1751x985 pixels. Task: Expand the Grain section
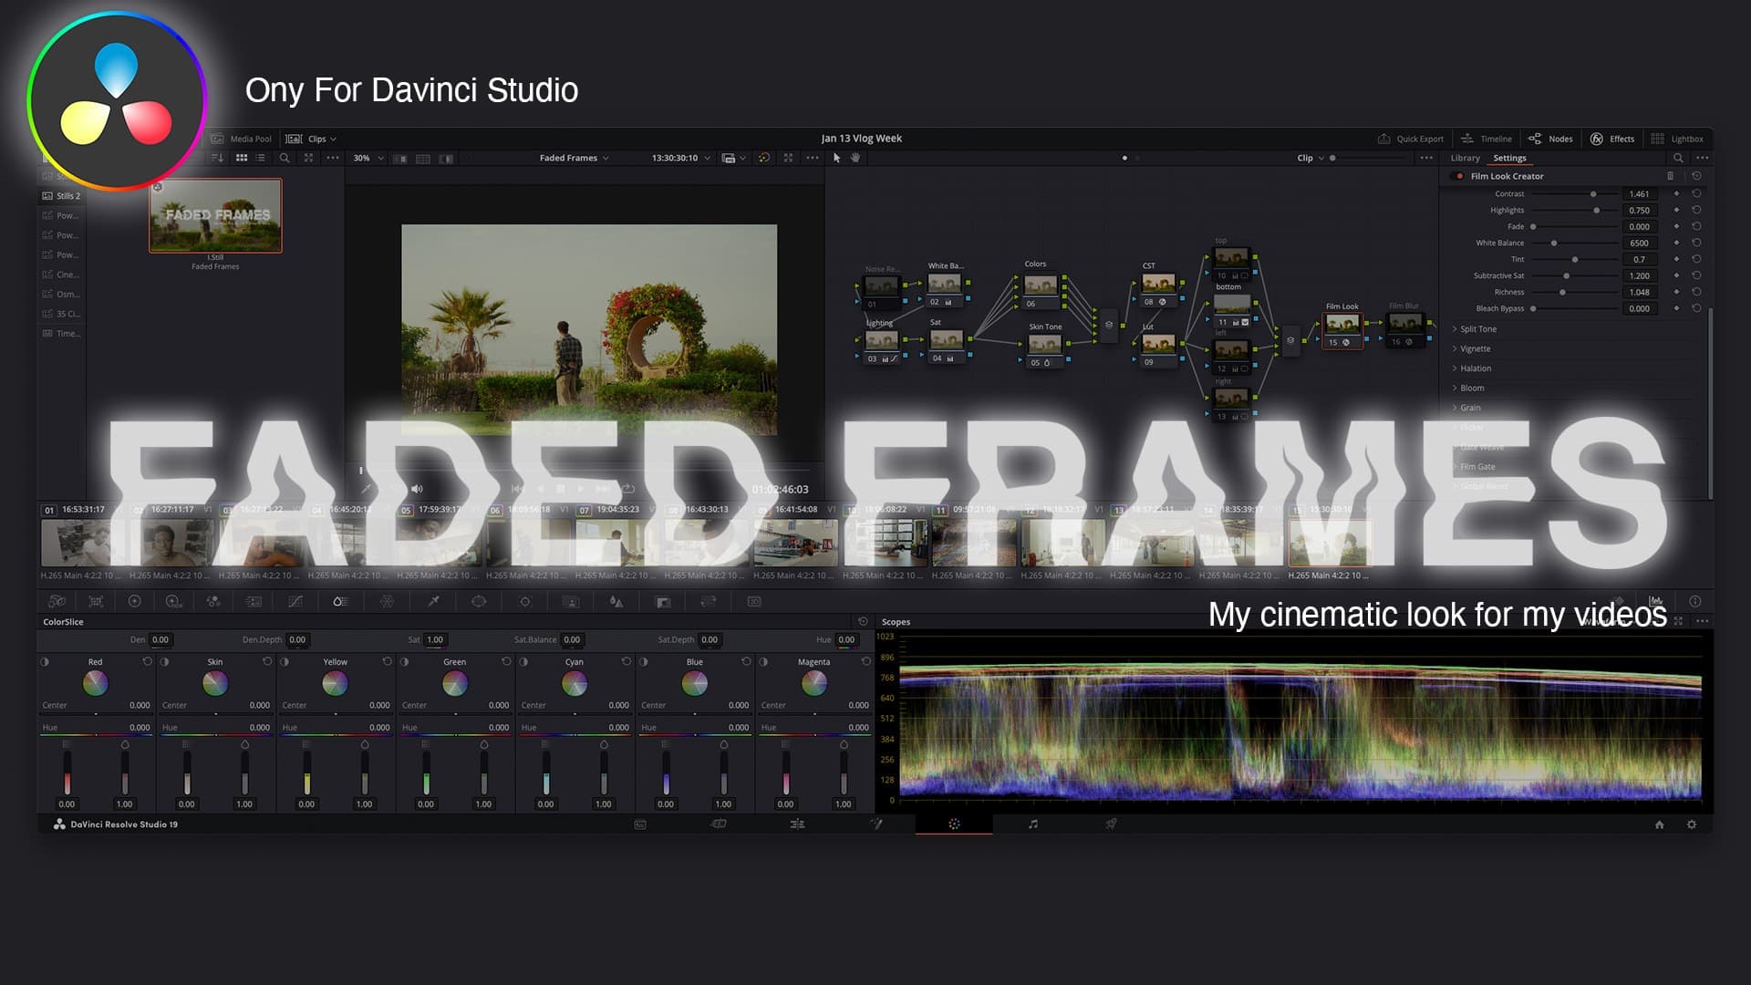pyautogui.click(x=1466, y=408)
